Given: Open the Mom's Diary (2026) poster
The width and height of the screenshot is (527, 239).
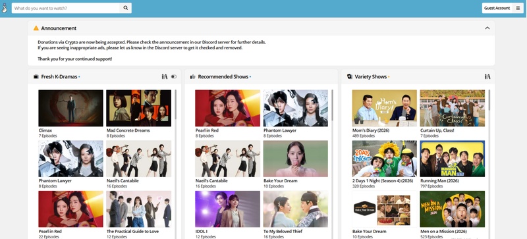Looking at the screenshot, I should (385, 108).
